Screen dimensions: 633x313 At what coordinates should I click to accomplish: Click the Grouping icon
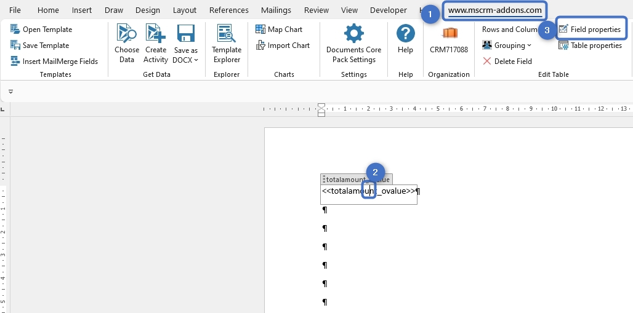click(x=487, y=45)
